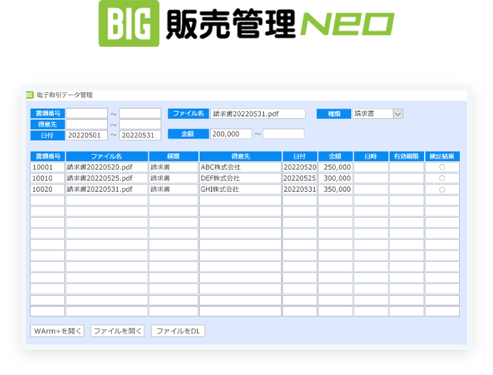Click amount cell 250,000
Viewport: 493px width, 375px height.
pos(336,167)
